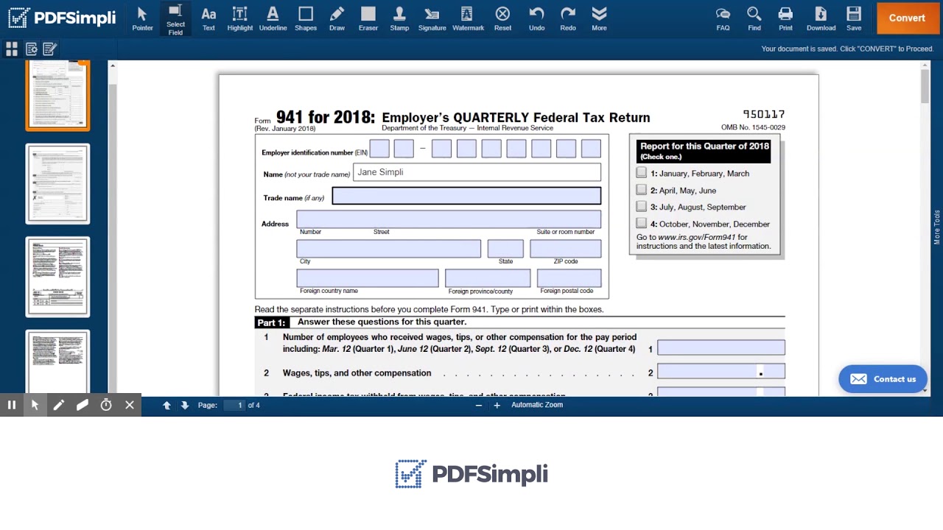Viewport: 943px width, 530px height.
Task: Open the Contact us chat button
Action: 883,379
